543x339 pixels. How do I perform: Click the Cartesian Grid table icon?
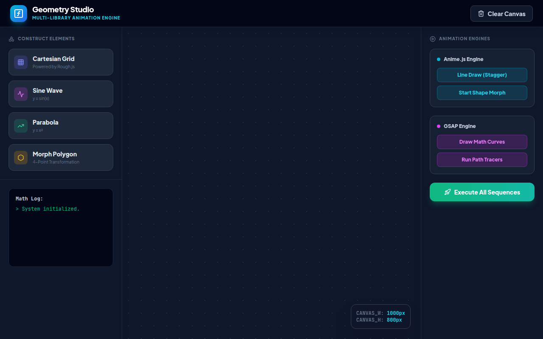[21, 62]
